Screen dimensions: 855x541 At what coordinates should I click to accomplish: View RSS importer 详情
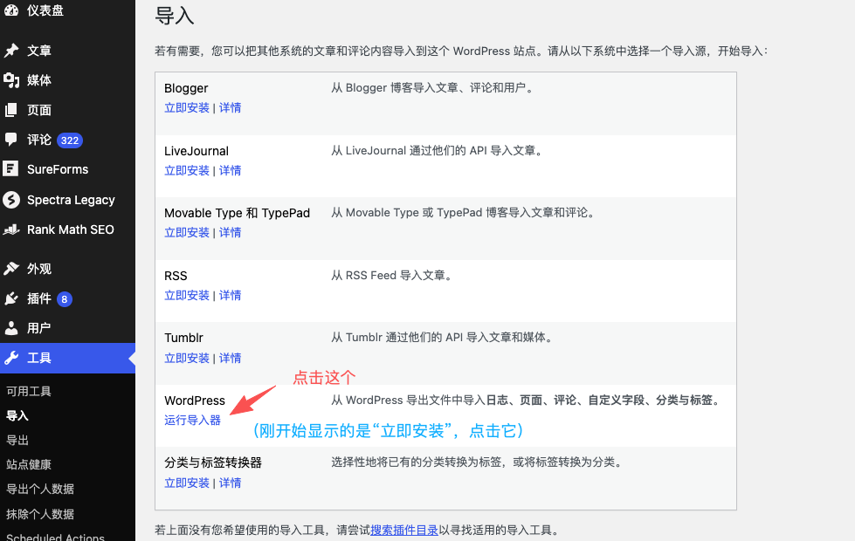[x=230, y=295]
